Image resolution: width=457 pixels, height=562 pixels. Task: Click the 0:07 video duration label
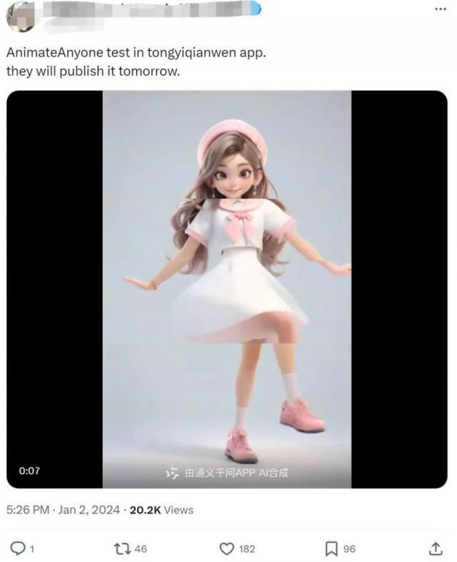(x=29, y=471)
